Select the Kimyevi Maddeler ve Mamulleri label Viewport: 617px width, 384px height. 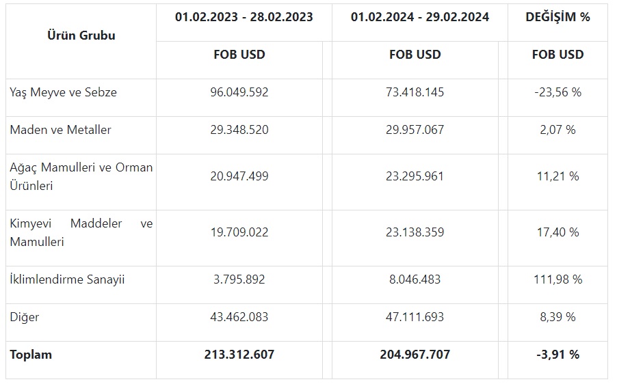click(x=81, y=232)
